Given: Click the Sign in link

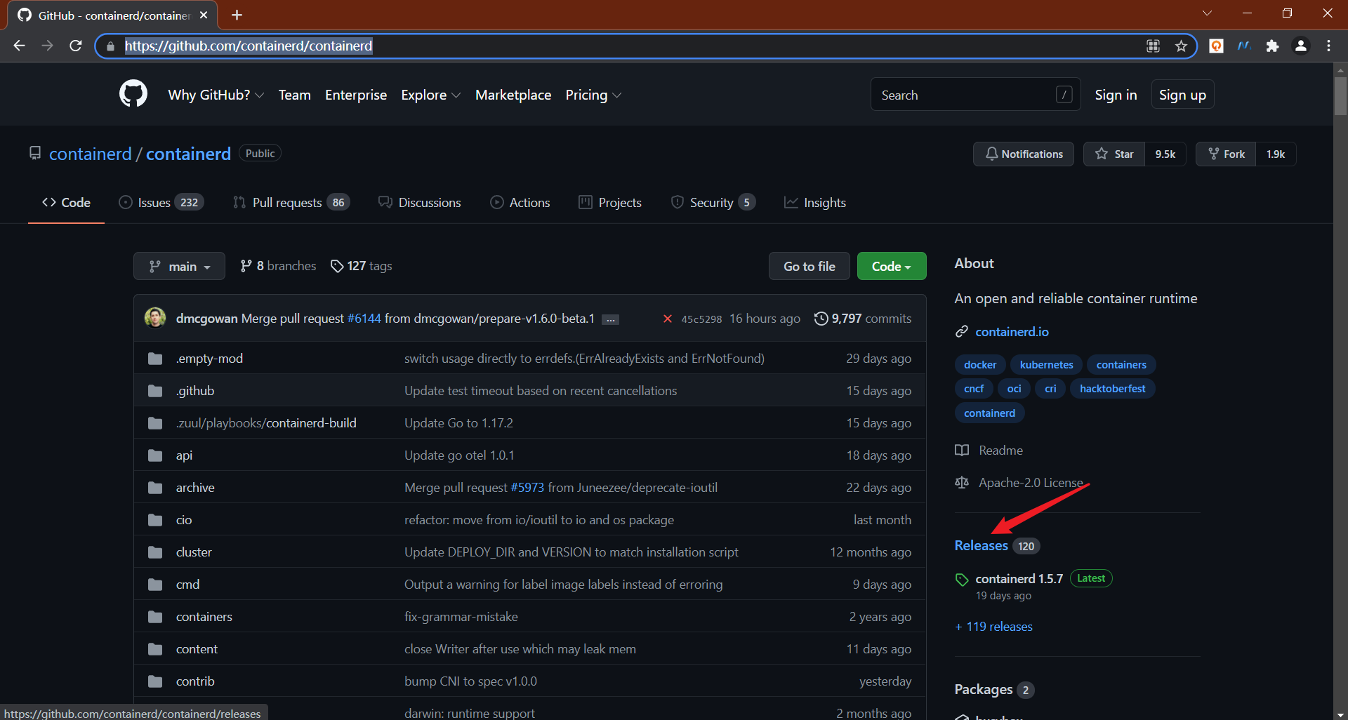Looking at the screenshot, I should [x=1116, y=95].
